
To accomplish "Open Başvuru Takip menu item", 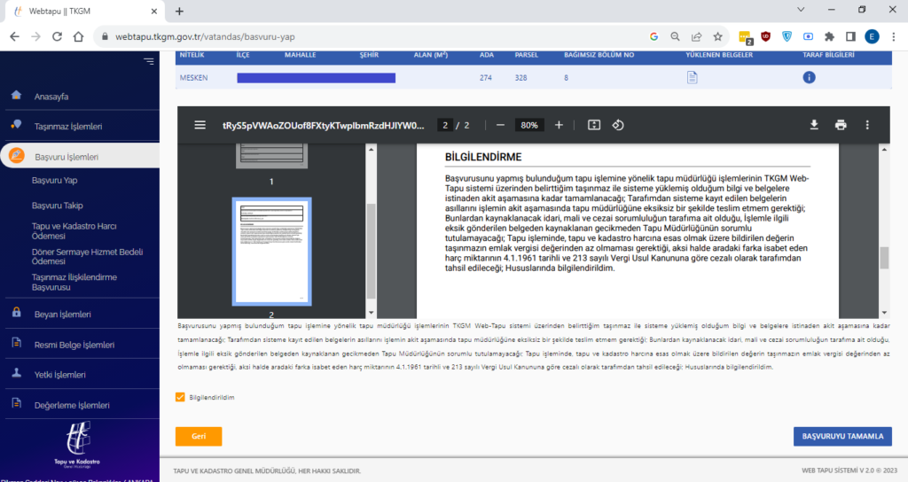I will (x=58, y=206).
